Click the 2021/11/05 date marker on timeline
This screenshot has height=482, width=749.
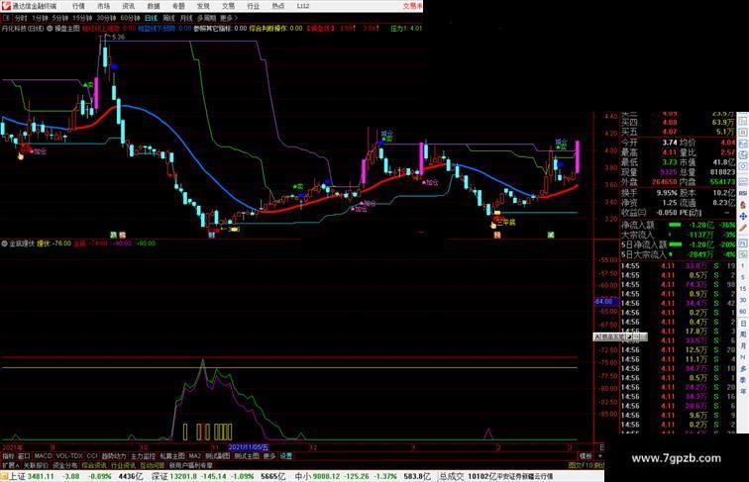point(249,447)
